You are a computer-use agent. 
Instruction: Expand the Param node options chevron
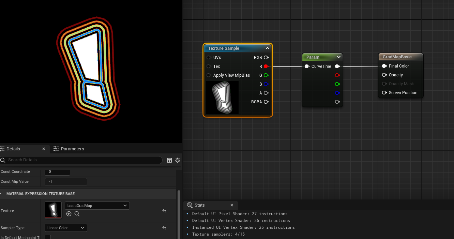[x=338, y=57]
